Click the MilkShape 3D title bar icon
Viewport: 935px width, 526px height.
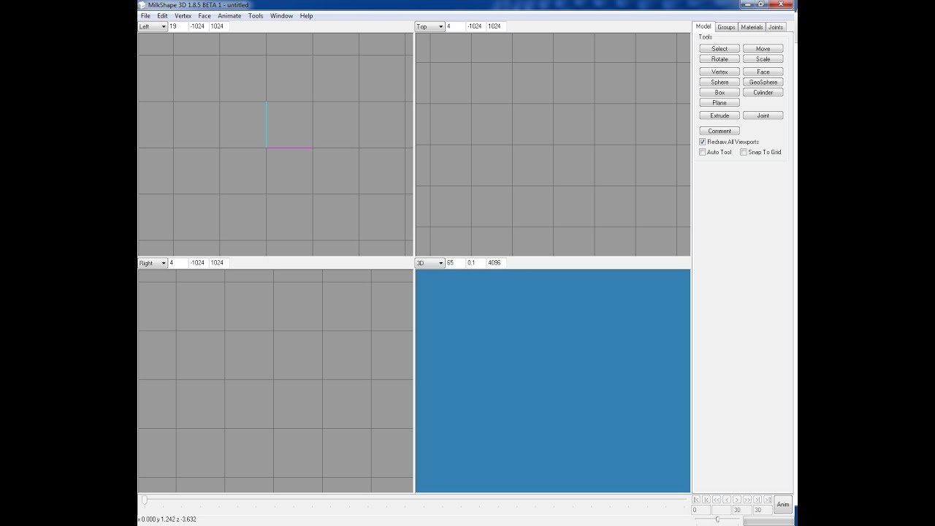[x=142, y=4]
